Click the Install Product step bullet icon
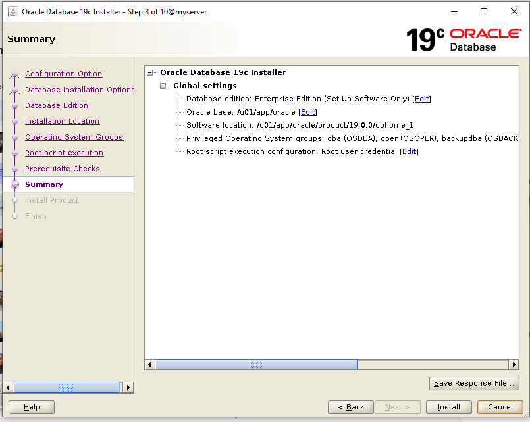This screenshot has height=422, width=530. point(15,200)
